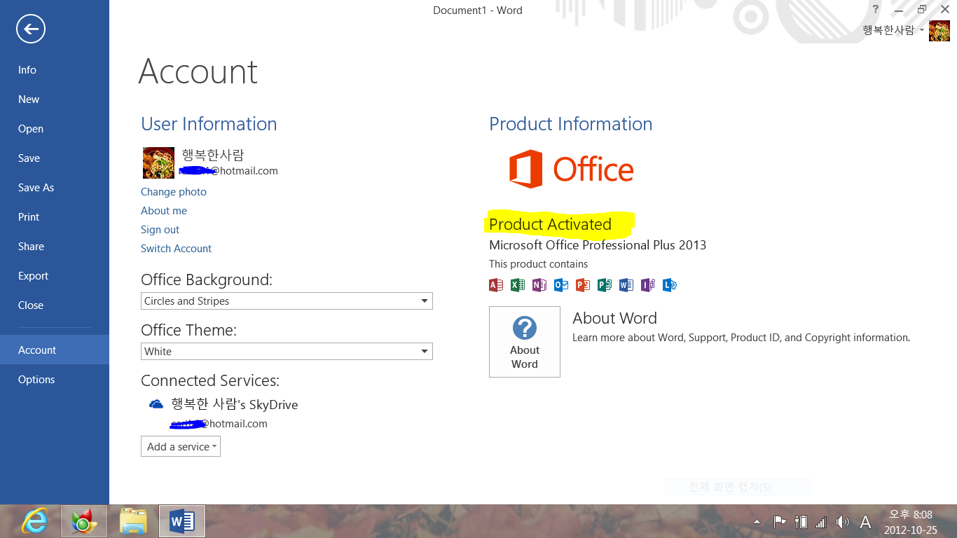The width and height of the screenshot is (957, 538).
Task: Click the Office logo
Action: click(x=571, y=169)
